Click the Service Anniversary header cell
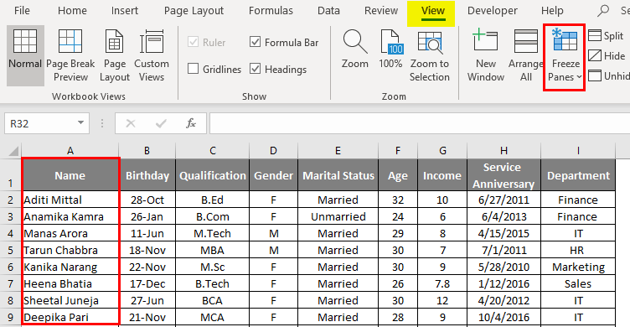The height and width of the screenshot is (327, 630). (503, 175)
